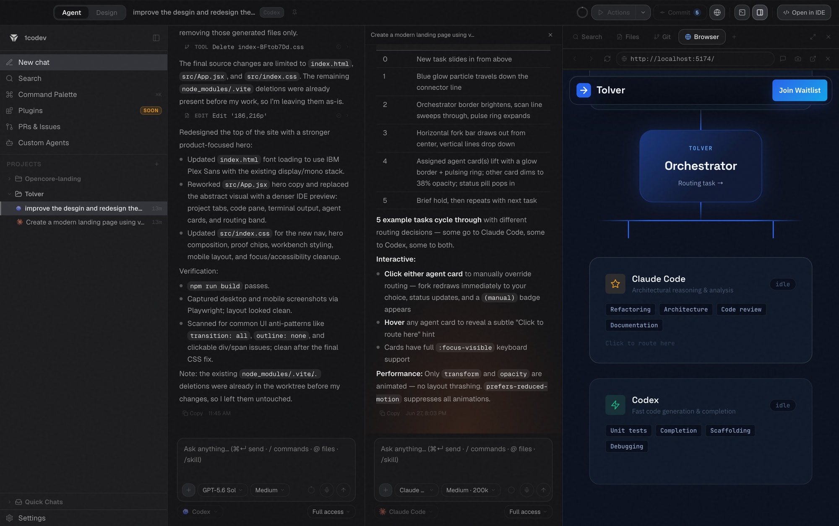Open Full access dropdown under Codex chat
839x526 pixels.
(x=331, y=512)
